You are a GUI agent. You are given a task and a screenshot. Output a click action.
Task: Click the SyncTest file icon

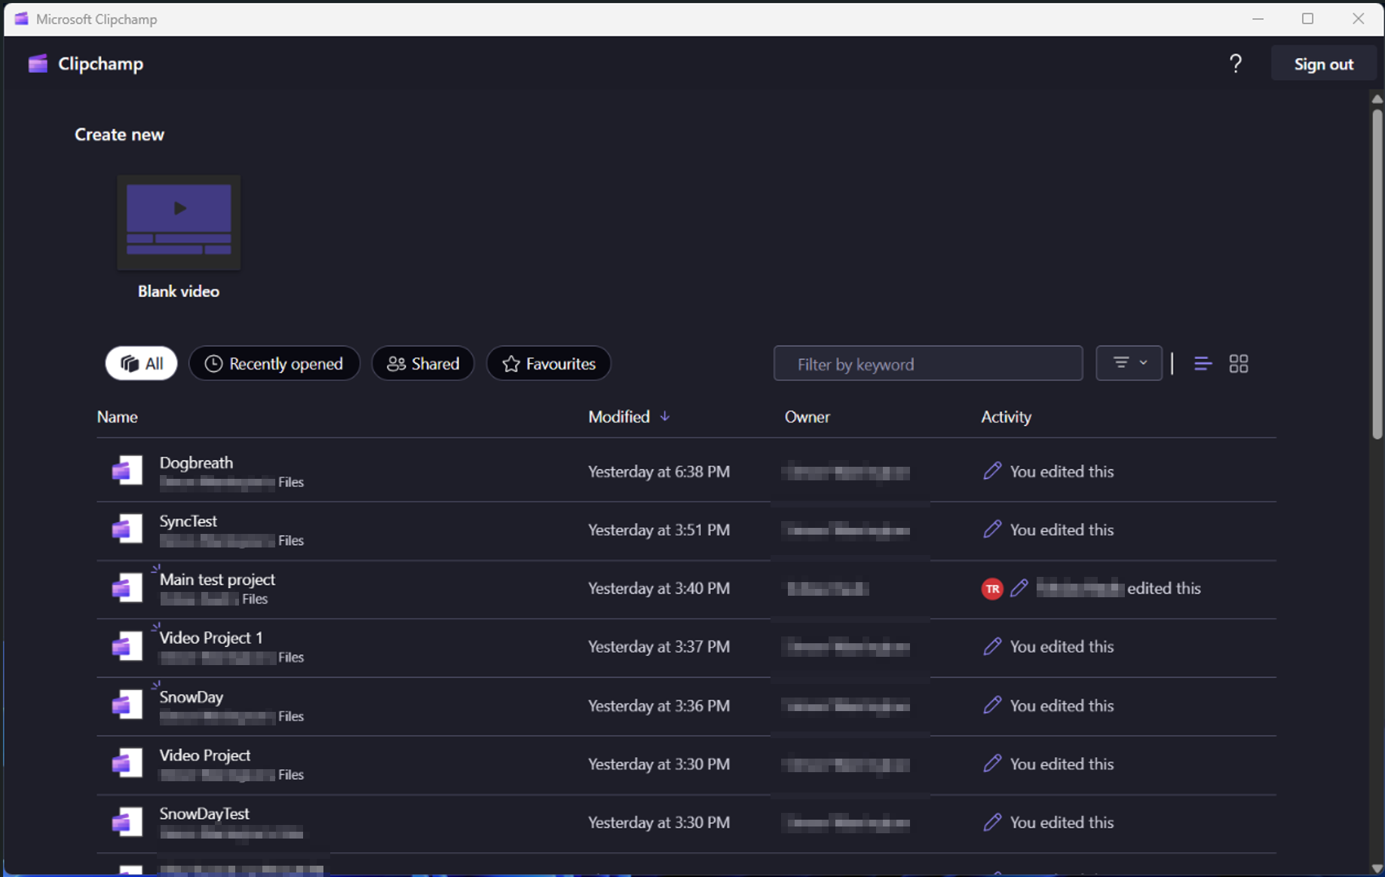(127, 529)
